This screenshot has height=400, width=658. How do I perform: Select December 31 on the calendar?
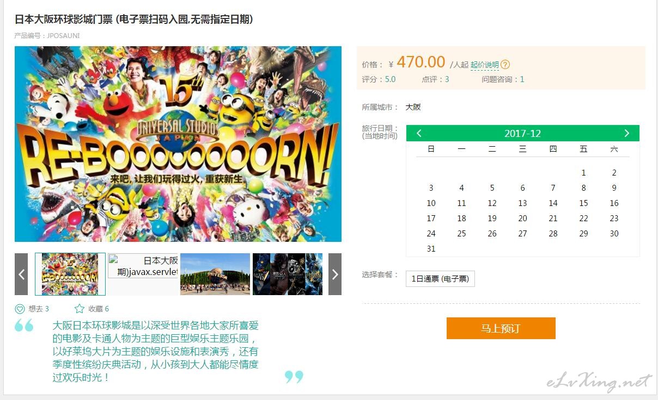click(x=431, y=249)
